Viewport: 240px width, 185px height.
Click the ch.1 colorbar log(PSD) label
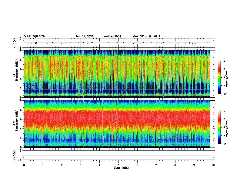(x=227, y=79)
